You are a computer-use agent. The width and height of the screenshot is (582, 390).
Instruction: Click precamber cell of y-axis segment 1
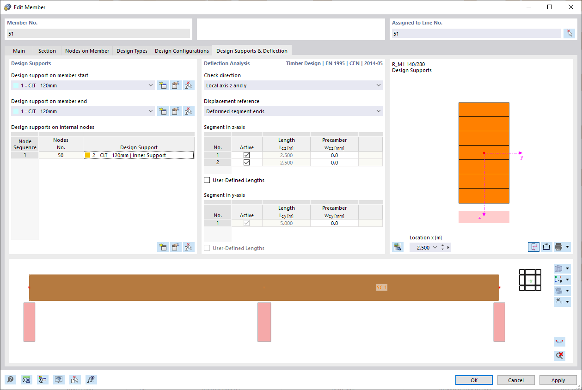(x=334, y=223)
